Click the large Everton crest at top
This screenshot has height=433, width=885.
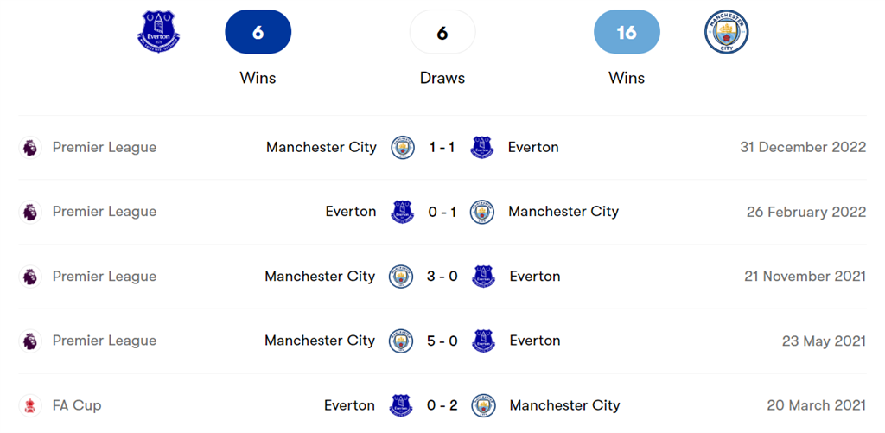pyautogui.click(x=159, y=32)
